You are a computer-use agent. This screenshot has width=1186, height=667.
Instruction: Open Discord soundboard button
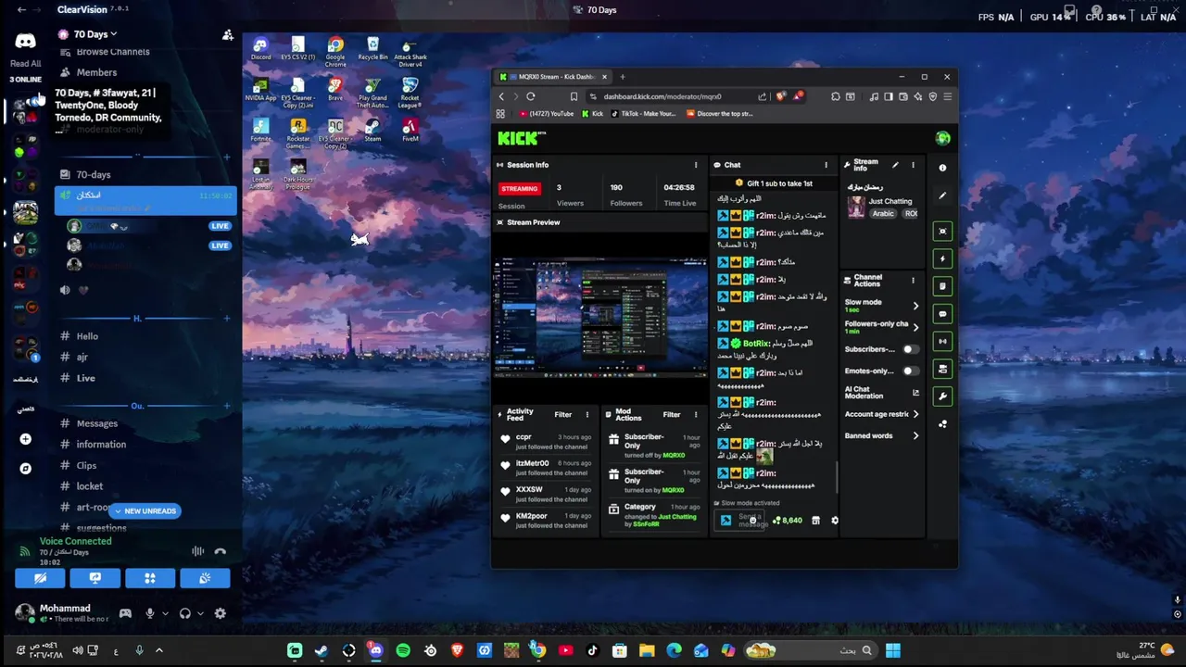tap(205, 578)
